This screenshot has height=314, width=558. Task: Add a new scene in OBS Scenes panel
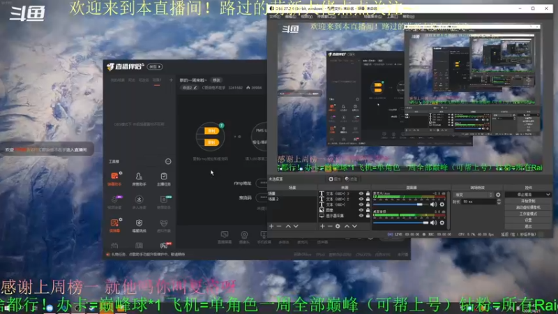click(271, 226)
